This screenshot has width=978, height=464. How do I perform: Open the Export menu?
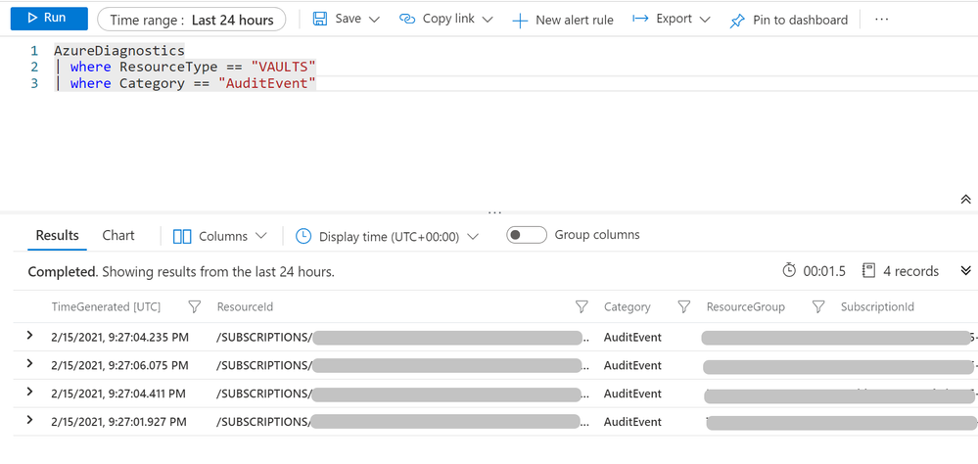[x=672, y=20]
